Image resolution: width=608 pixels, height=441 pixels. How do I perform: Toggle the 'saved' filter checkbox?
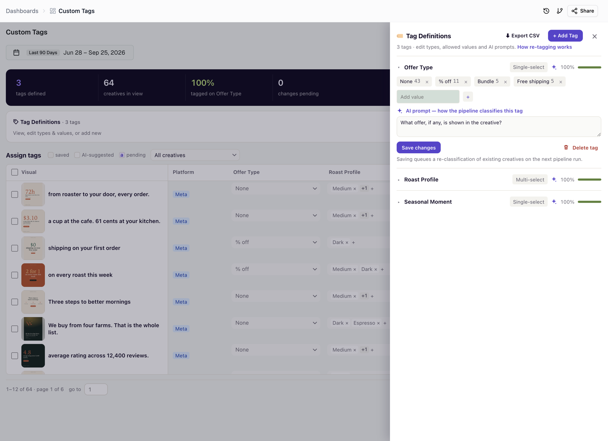click(x=51, y=155)
